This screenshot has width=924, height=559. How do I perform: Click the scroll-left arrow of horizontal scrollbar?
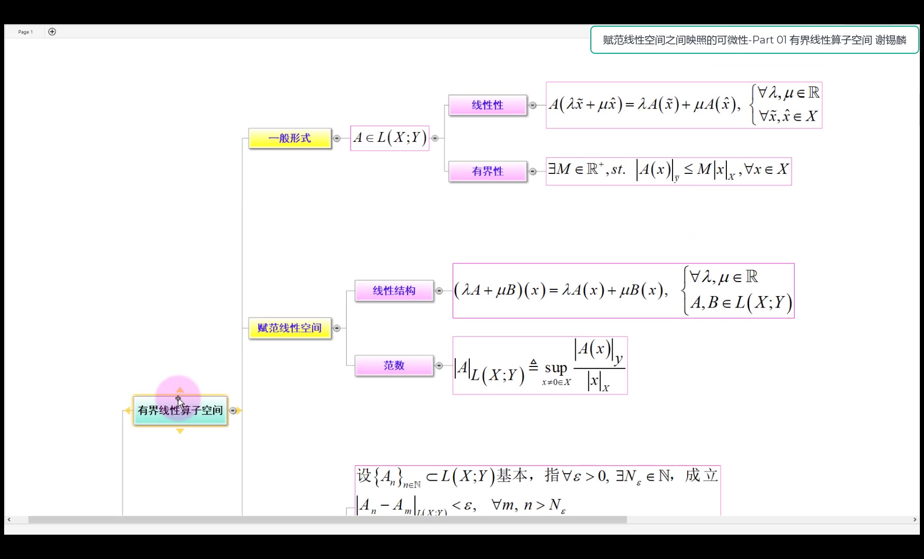(x=9, y=520)
